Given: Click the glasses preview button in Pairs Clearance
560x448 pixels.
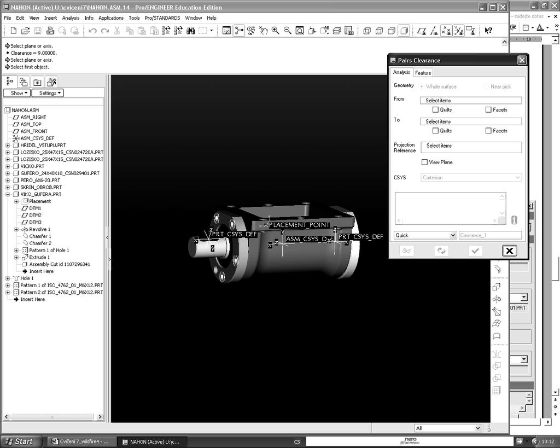Looking at the screenshot, I should (x=407, y=251).
